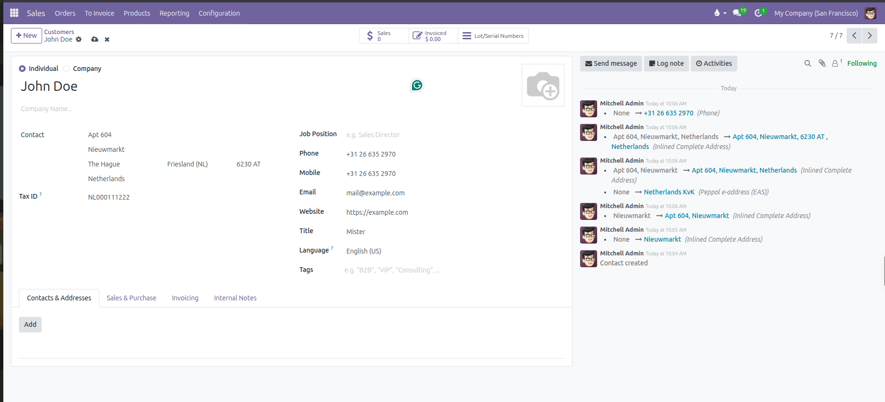Image resolution: width=885 pixels, height=402 pixels.
Task: Go back to Customers breadcrumb
Action: (x=59, y=32)
